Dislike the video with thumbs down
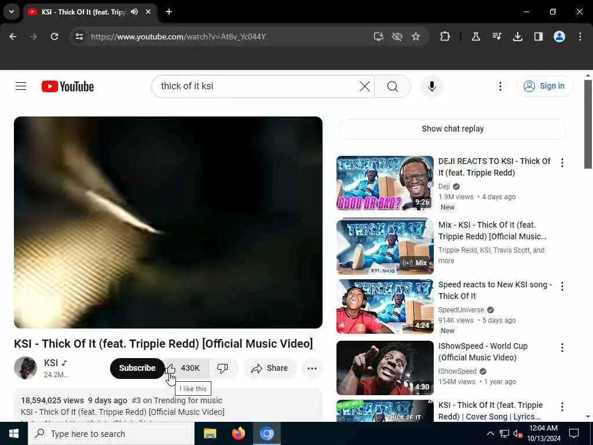This screenshot has width=593, height=445. tap(222, 368)
